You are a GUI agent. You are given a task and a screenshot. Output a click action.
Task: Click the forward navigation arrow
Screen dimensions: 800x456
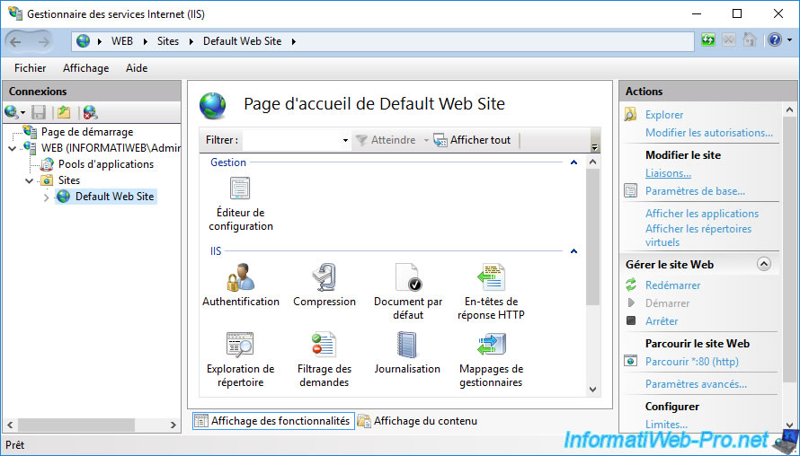click(44, 41)
